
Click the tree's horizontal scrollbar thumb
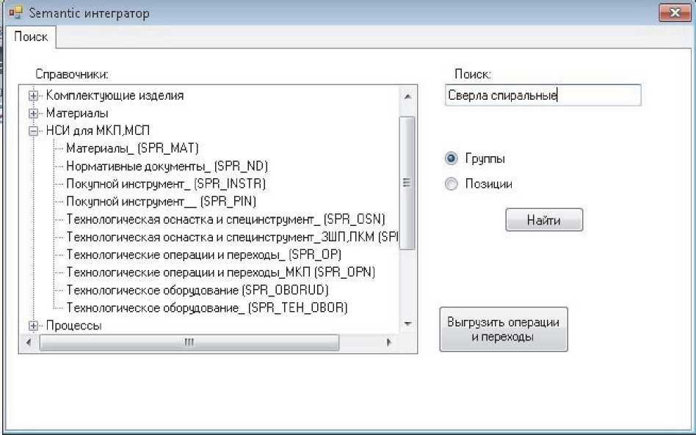(189, 343)
